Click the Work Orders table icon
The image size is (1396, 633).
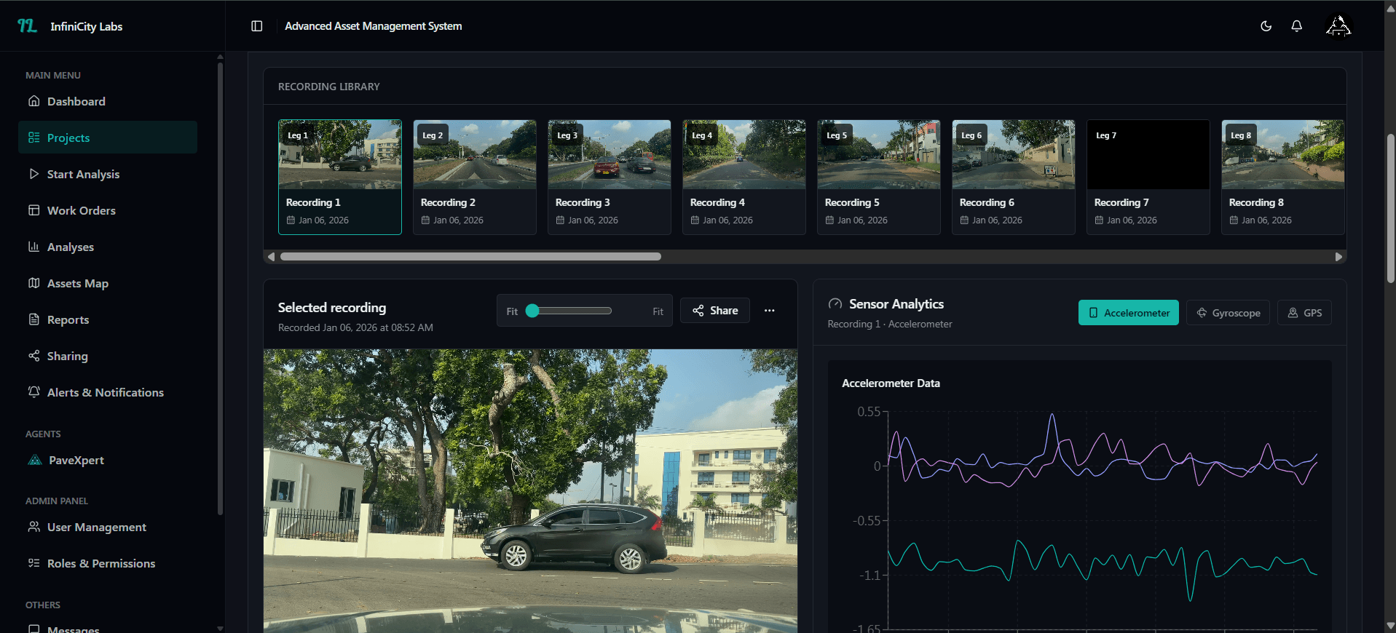(x=34, y=210)
